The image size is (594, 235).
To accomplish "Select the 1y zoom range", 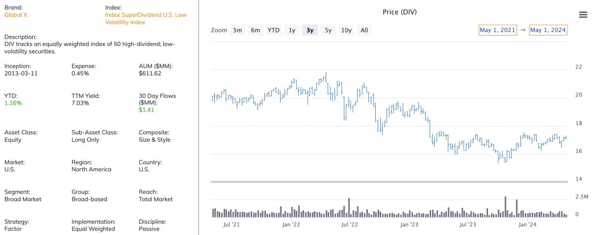I will point(292,30).
